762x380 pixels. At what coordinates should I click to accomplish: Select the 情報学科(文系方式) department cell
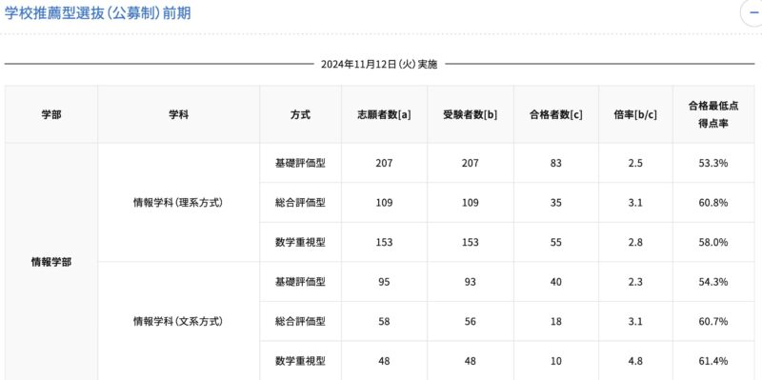(178, 321)
